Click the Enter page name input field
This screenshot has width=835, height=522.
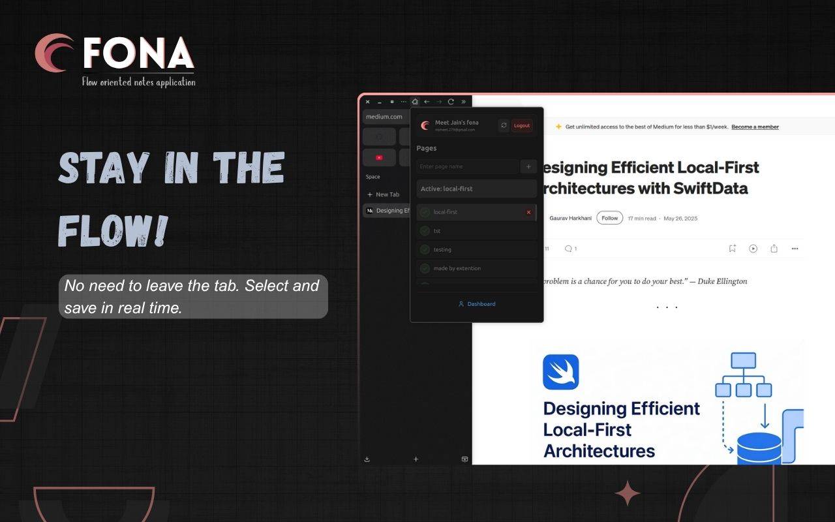[465, 166]
